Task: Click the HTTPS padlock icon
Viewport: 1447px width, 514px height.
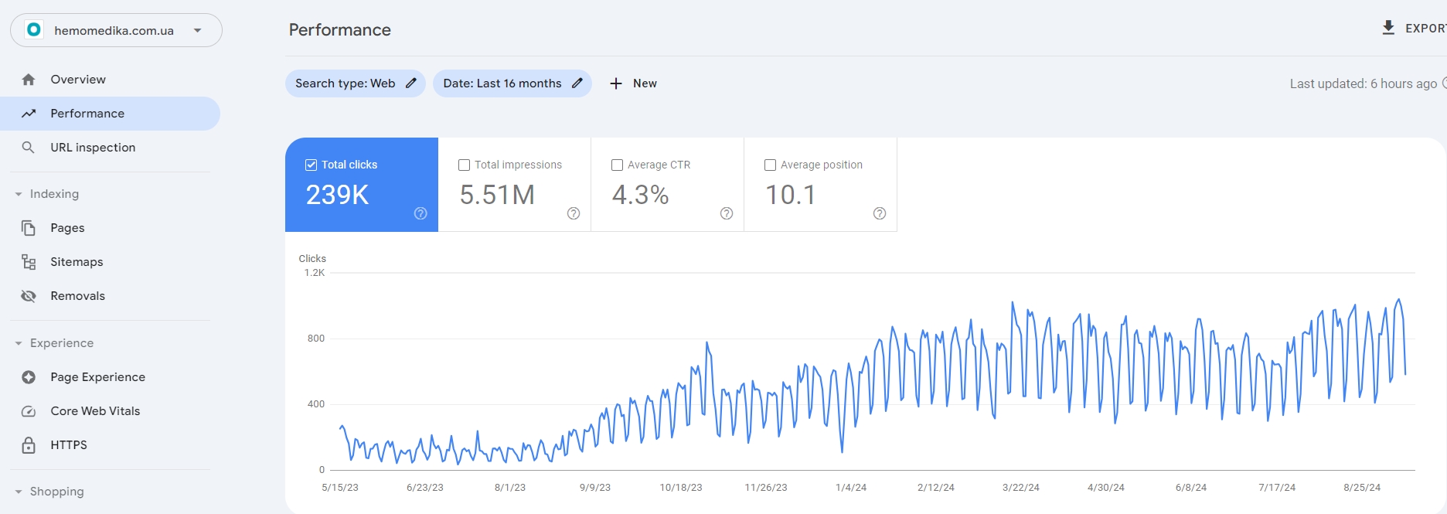Action: (x=29, y=445)
